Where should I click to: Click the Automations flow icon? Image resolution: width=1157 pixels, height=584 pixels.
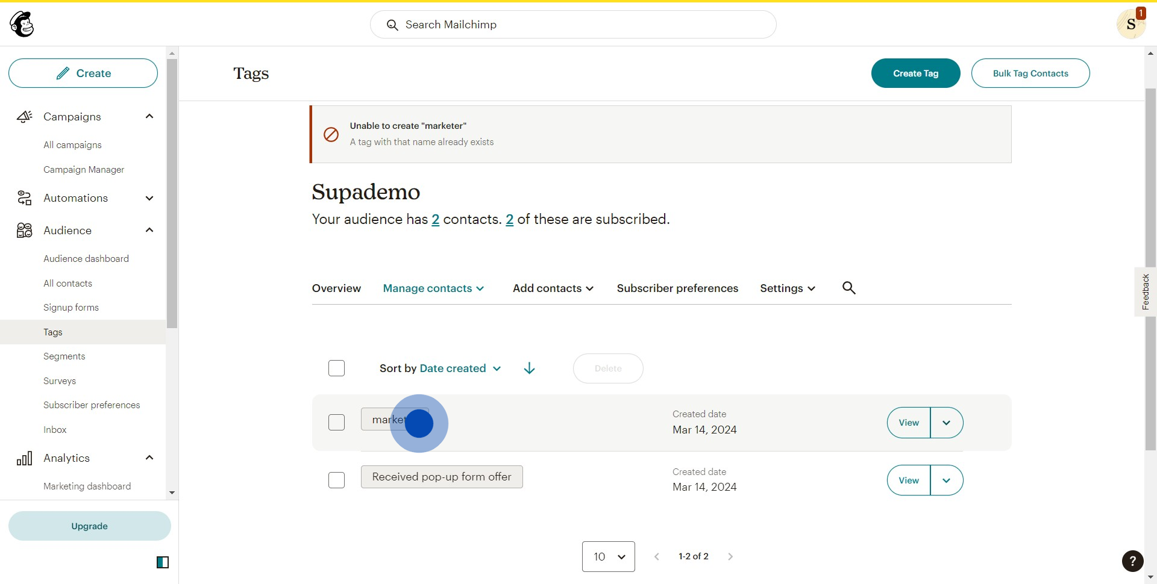point(24,198)
